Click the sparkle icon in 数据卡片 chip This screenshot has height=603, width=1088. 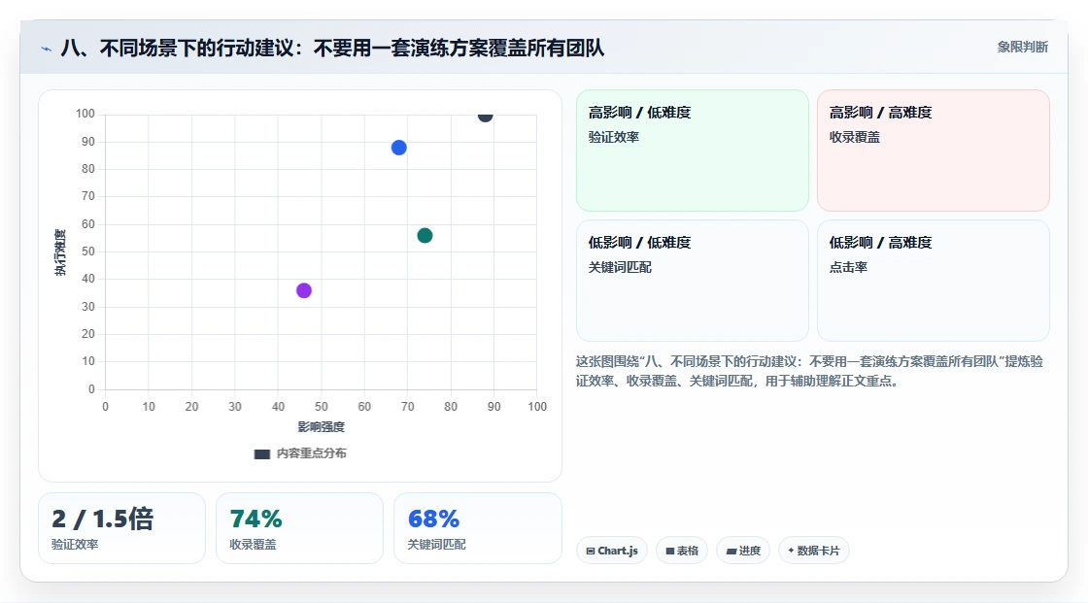(x=791, y=551)
